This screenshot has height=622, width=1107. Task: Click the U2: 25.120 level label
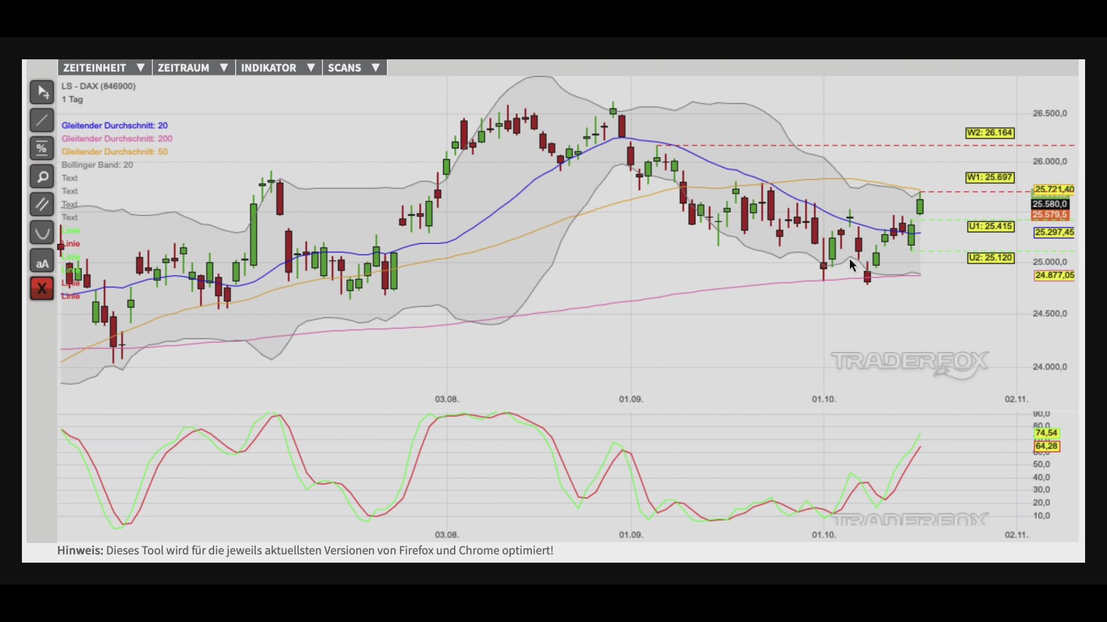click(x=991, y=257)
